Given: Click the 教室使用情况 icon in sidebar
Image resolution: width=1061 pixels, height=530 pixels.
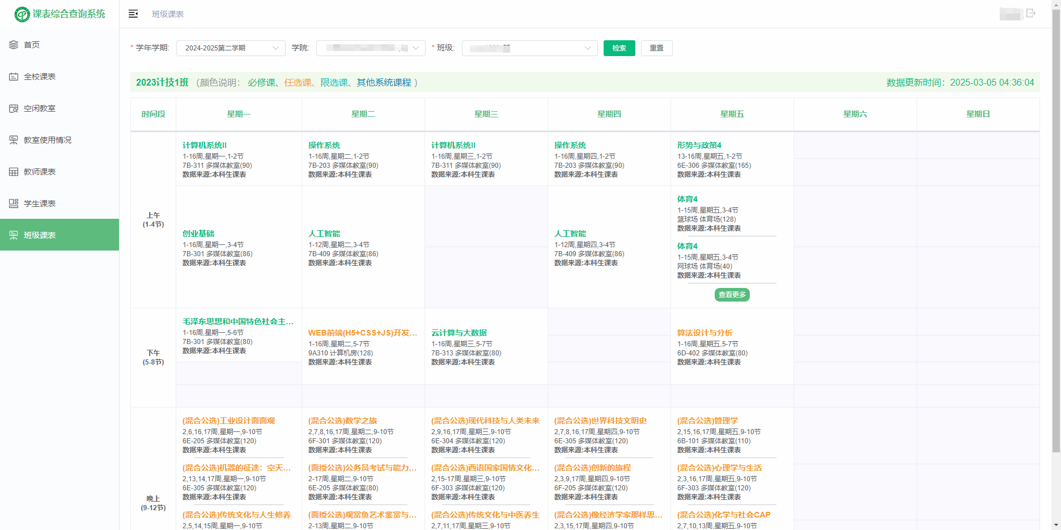Looking at the screenshot, I should coord(14,140).
